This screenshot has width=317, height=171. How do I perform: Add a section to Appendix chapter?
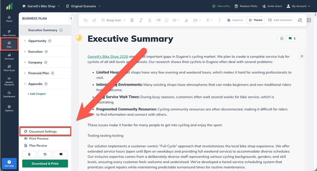point(46,84)
